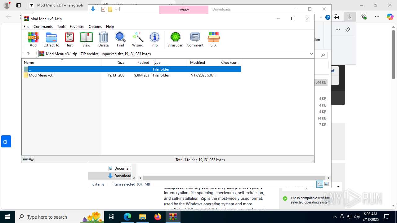Open Edge downloads button

pos(350,17)
